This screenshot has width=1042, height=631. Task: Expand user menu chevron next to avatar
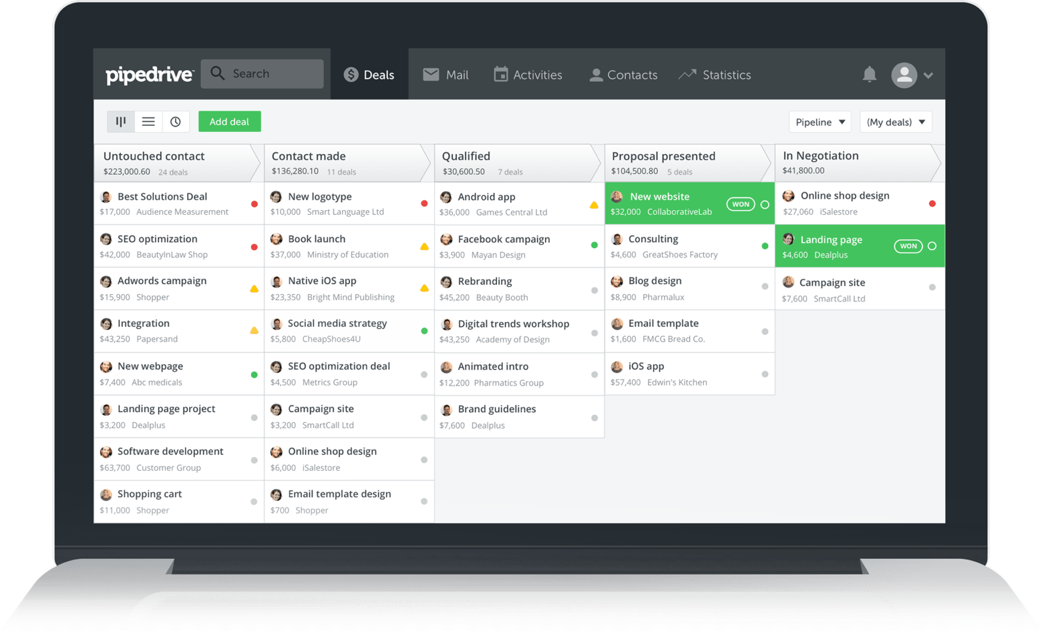(x=928, y=75)
